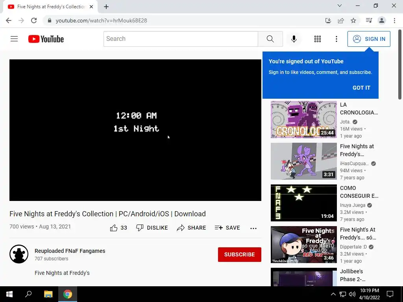Image resolution: width=403 pixels, height=302 pixels.
Task: Open the YouTube hamburger guide menu
Action: (x=14, y=39)
